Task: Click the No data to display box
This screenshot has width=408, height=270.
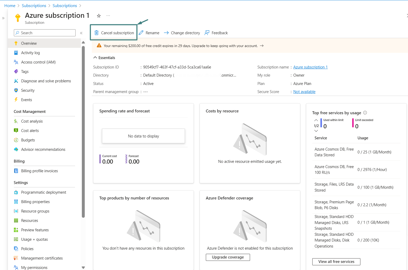Action: tap(143, 136)
